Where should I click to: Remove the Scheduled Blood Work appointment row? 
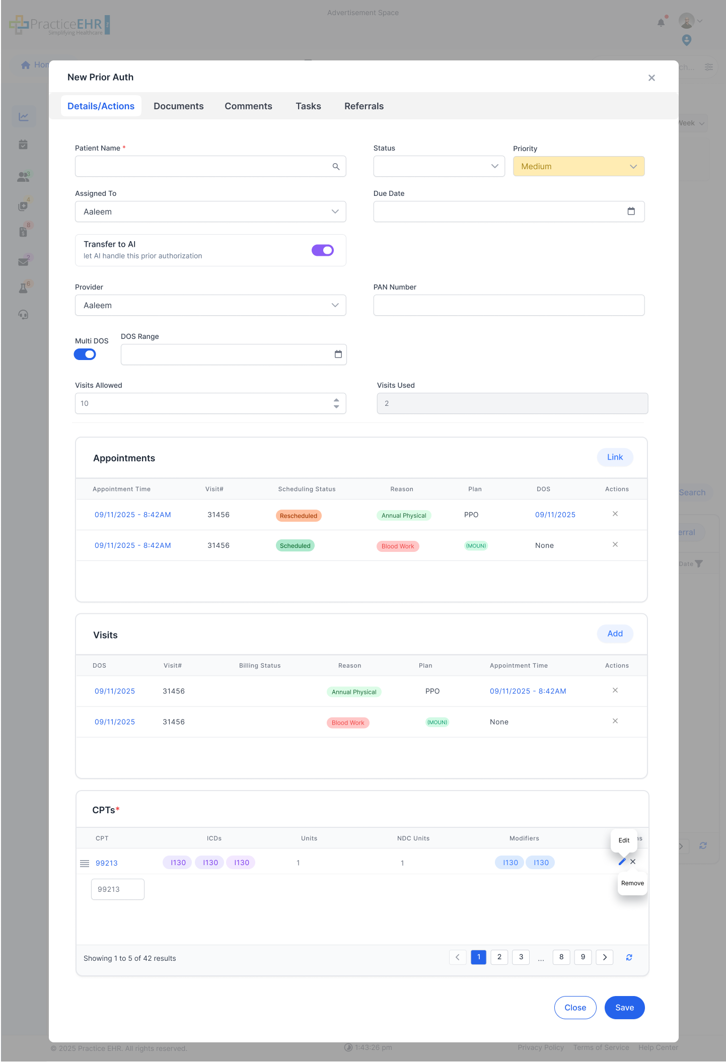(x=615, y=545)
